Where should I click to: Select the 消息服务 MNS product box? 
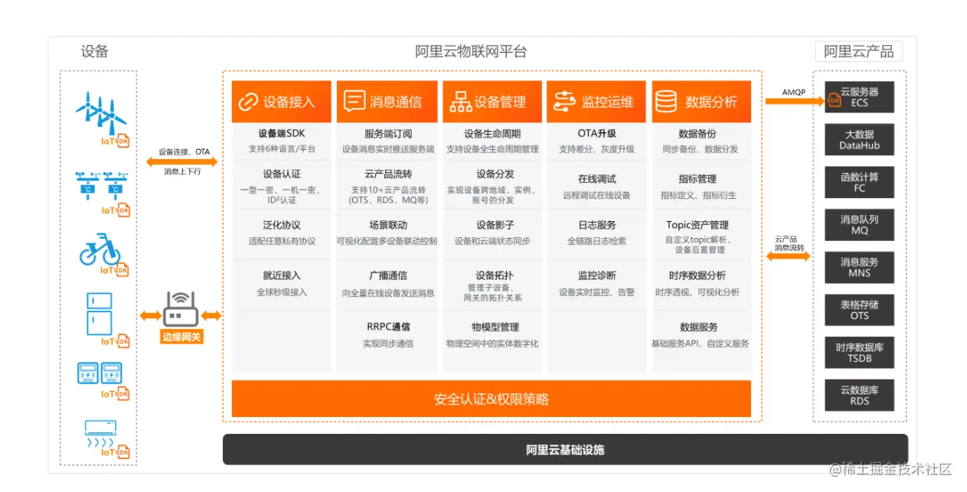(859, 267)
